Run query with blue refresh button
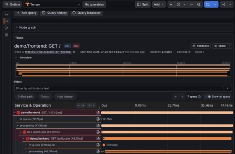The height and width of the screenshot is (154, 235). click(208, 5)
